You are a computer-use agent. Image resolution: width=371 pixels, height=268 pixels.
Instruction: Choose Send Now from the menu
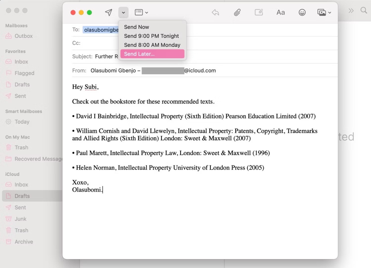(136, 27)
